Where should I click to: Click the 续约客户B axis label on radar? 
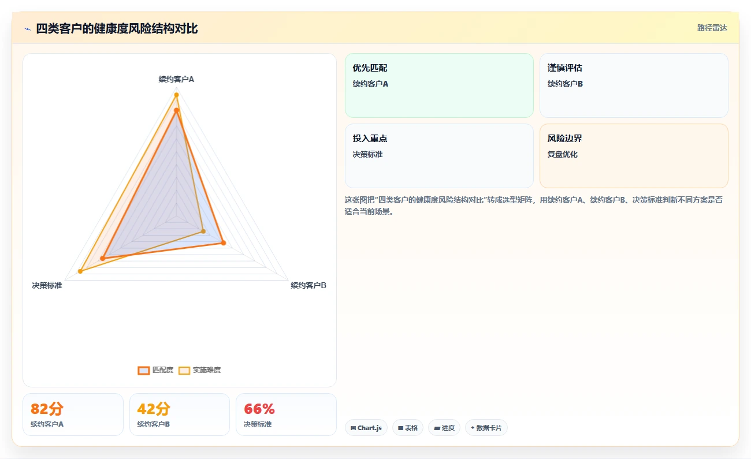tap(308, 285)
